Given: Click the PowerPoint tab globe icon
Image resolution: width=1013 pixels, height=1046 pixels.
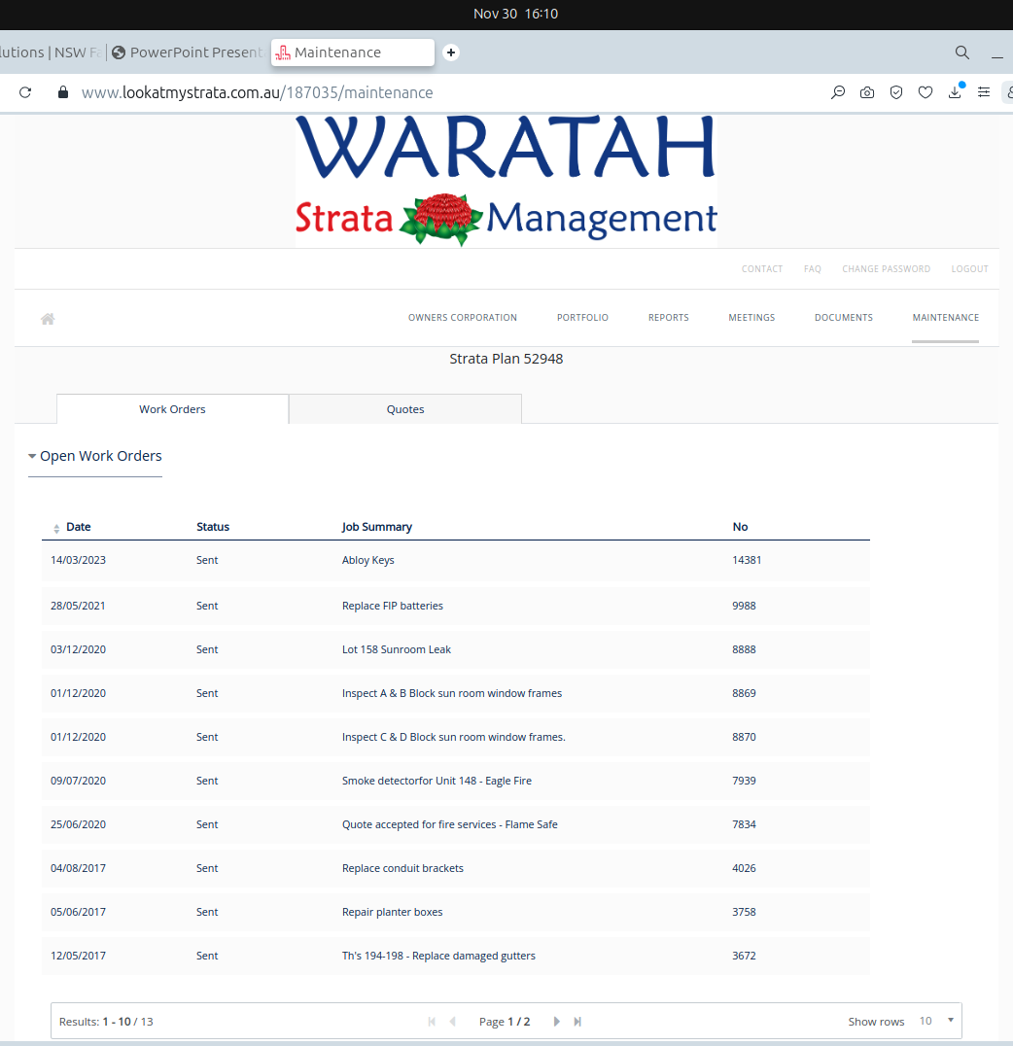Looking at the screenshot, I should click(x=119, y=52).
